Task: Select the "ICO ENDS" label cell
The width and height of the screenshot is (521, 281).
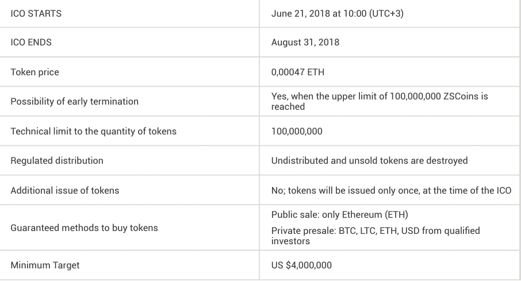Action: (32, 43)
